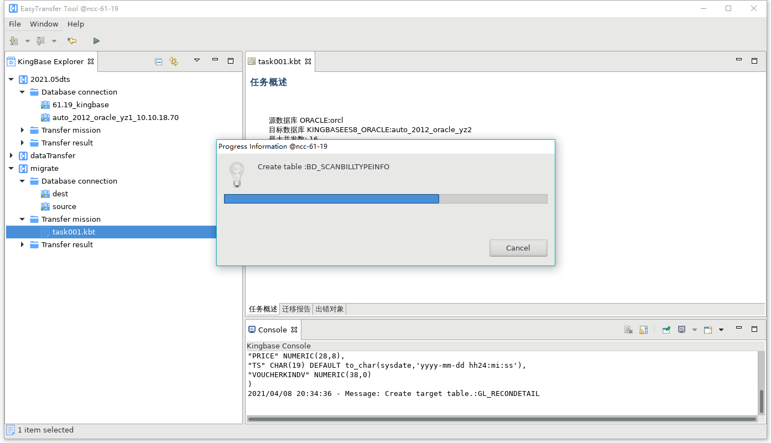Click the Console vertical scrollbar thumb
The width and height of the screenshot is (771, 443).
762,402
